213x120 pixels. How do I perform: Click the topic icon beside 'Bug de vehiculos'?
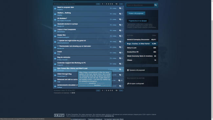55,59
